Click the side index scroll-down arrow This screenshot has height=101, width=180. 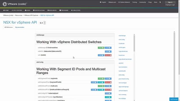134,100
